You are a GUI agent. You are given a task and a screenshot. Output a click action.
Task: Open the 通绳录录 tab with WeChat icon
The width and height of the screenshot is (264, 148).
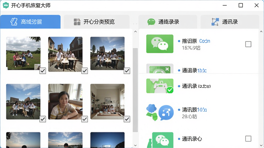point(168,22)
